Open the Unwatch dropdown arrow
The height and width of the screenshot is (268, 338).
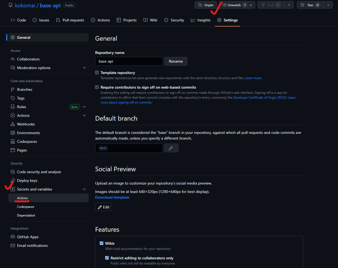pos(251,5)
